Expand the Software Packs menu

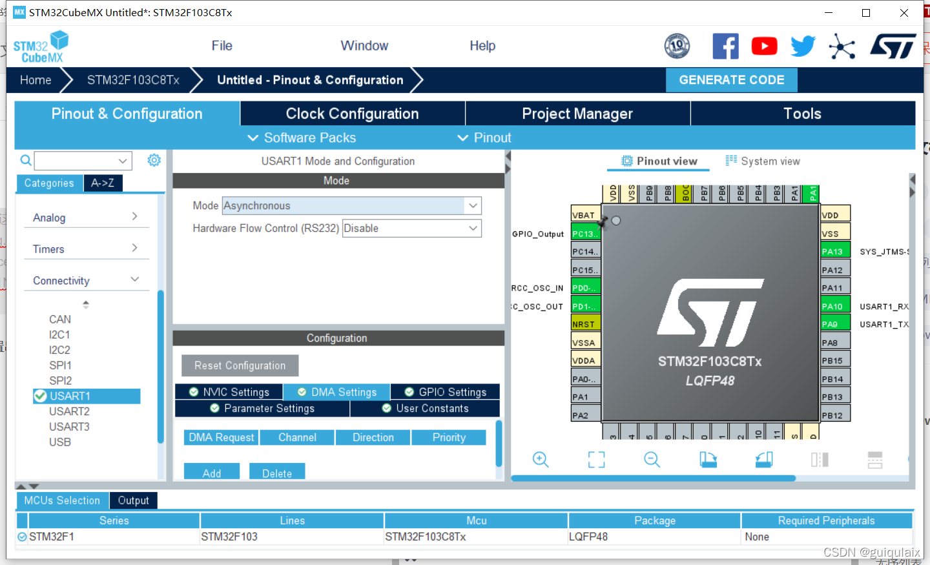[302, 138]
